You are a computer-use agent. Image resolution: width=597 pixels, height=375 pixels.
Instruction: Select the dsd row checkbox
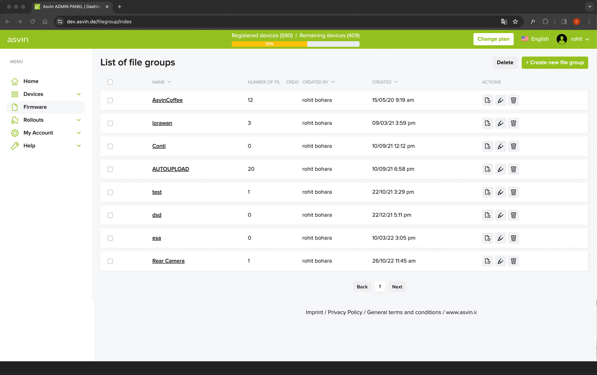[110, 215]
